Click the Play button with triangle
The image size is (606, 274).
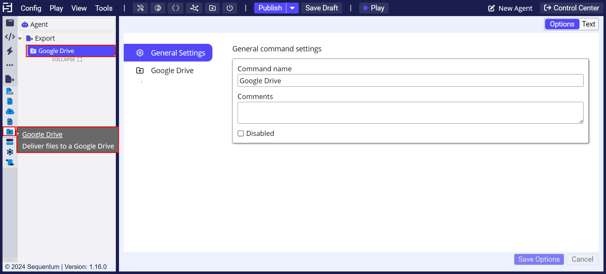click(374, 8)
